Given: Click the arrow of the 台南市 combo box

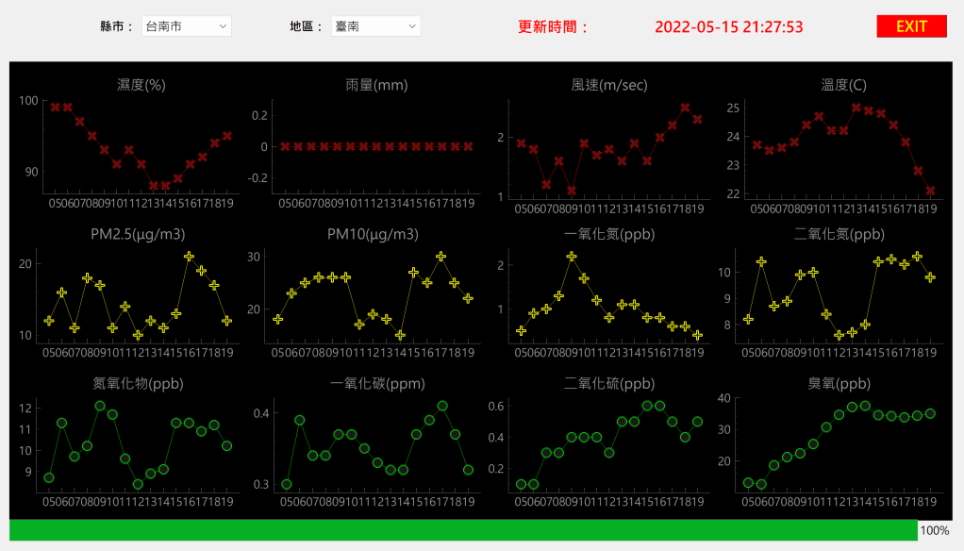Looking at the screenshot, I should coord(222,26).
